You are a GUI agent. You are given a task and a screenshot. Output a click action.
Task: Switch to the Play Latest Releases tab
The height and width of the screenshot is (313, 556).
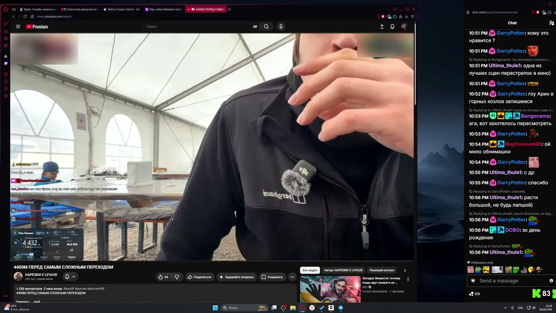[164, 9]
